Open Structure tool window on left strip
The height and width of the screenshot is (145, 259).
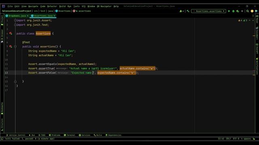pyautogui.click(x=2, y=124)
